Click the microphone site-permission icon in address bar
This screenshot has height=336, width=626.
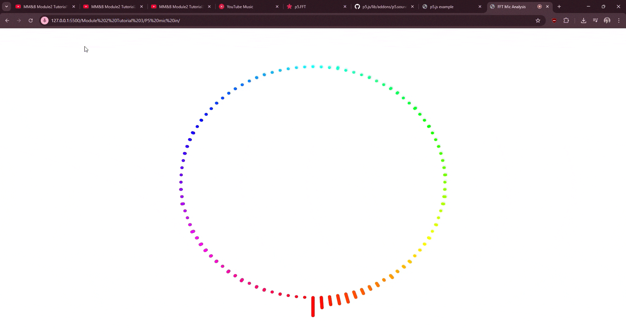45,20
